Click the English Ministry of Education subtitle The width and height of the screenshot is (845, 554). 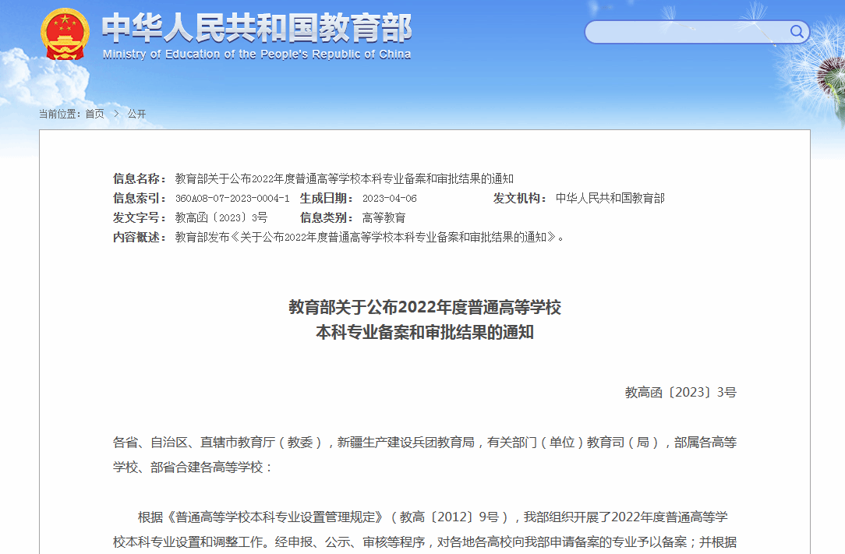click(x=256, y=55)
